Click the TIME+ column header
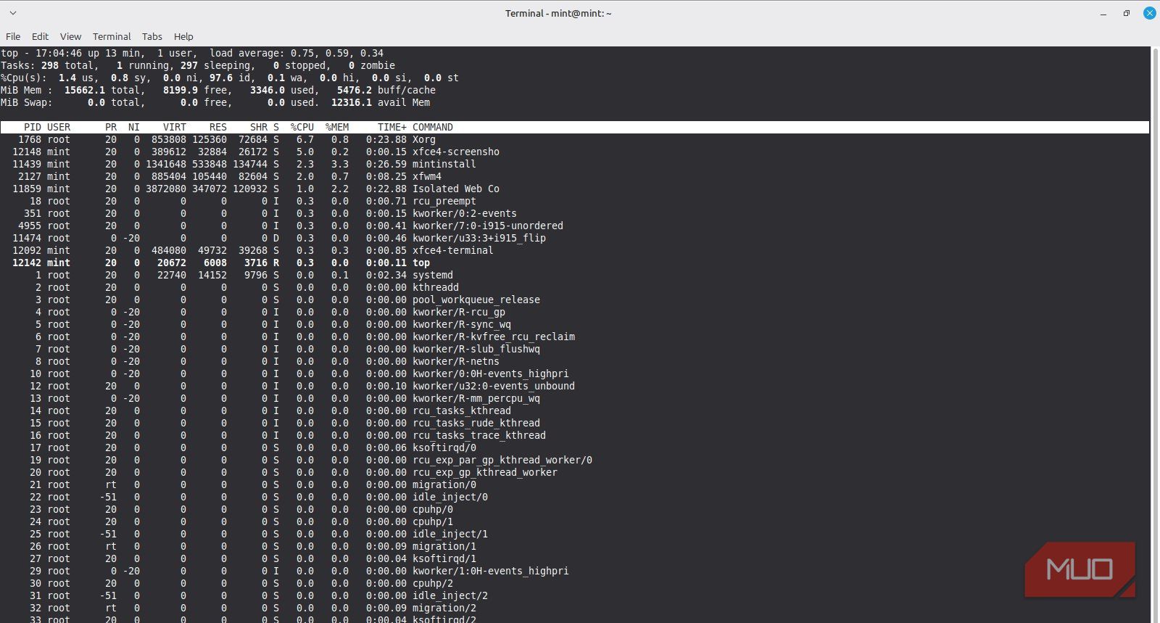1160x623 pixels. click(392, 127)
